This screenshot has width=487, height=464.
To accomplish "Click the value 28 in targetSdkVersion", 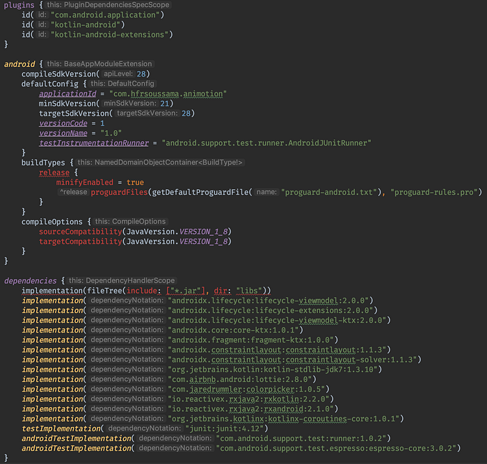I will pos(186,113).
